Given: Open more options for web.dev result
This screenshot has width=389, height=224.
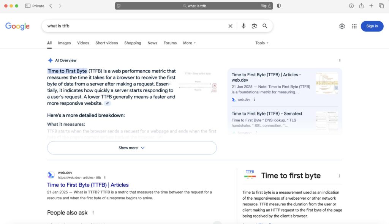Looking at the screenshot, I should tap(105, 178).
